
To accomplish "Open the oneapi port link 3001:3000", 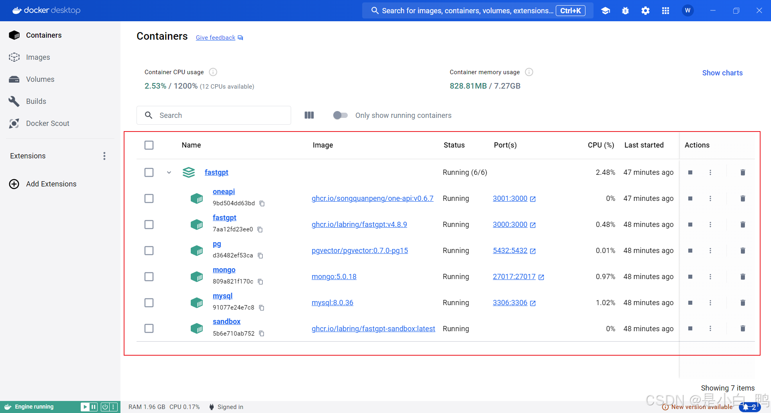I will click(x=510, y=198).
